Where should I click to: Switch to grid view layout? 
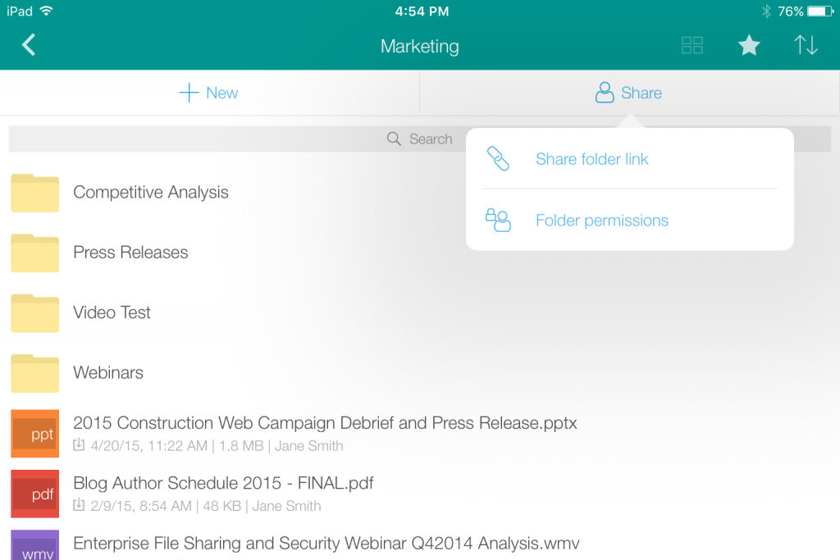(x=692, y=46)
